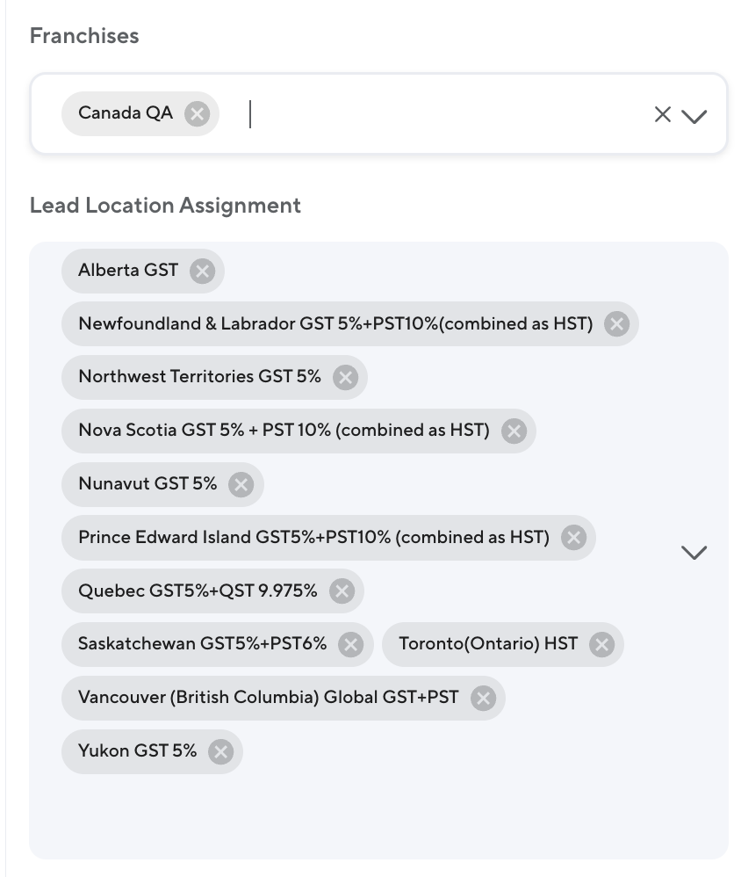Remove Saskatchewan GST5%+PST6% tag
Viewport: 741px width, 877px height.
click(351, 645)
